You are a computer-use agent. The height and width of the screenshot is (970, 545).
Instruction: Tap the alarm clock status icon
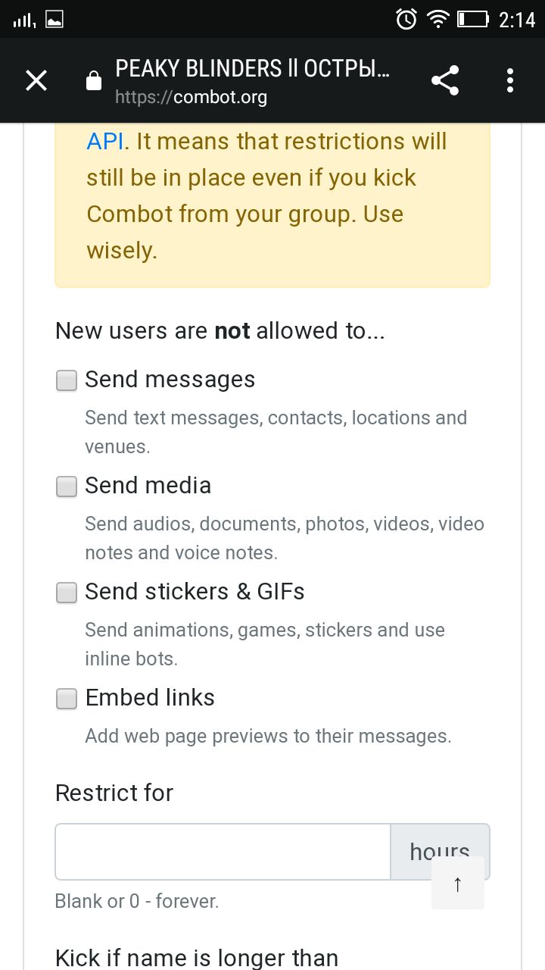point(406,19)
